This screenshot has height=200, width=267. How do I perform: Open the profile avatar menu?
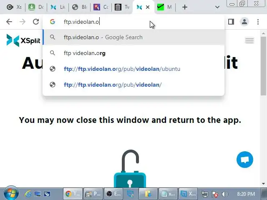(244, 22)
